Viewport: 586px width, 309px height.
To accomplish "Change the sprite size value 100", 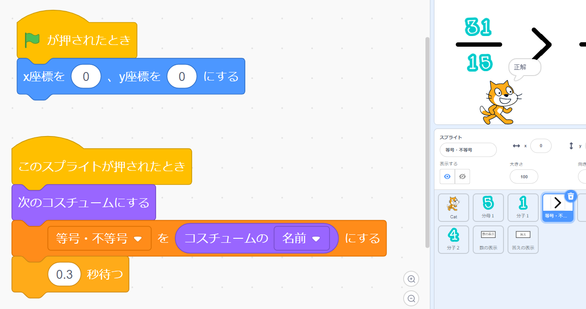I will click(524, 177).
